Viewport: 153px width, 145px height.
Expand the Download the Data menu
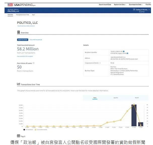136,5
